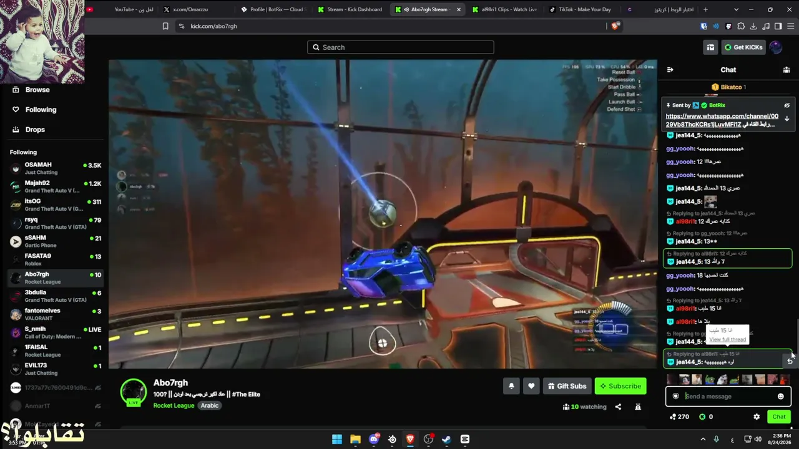Viewport: 799px width, 449px height.
Task: Click the reply arrow on the highlighted chat message
Action: [790, 360]
